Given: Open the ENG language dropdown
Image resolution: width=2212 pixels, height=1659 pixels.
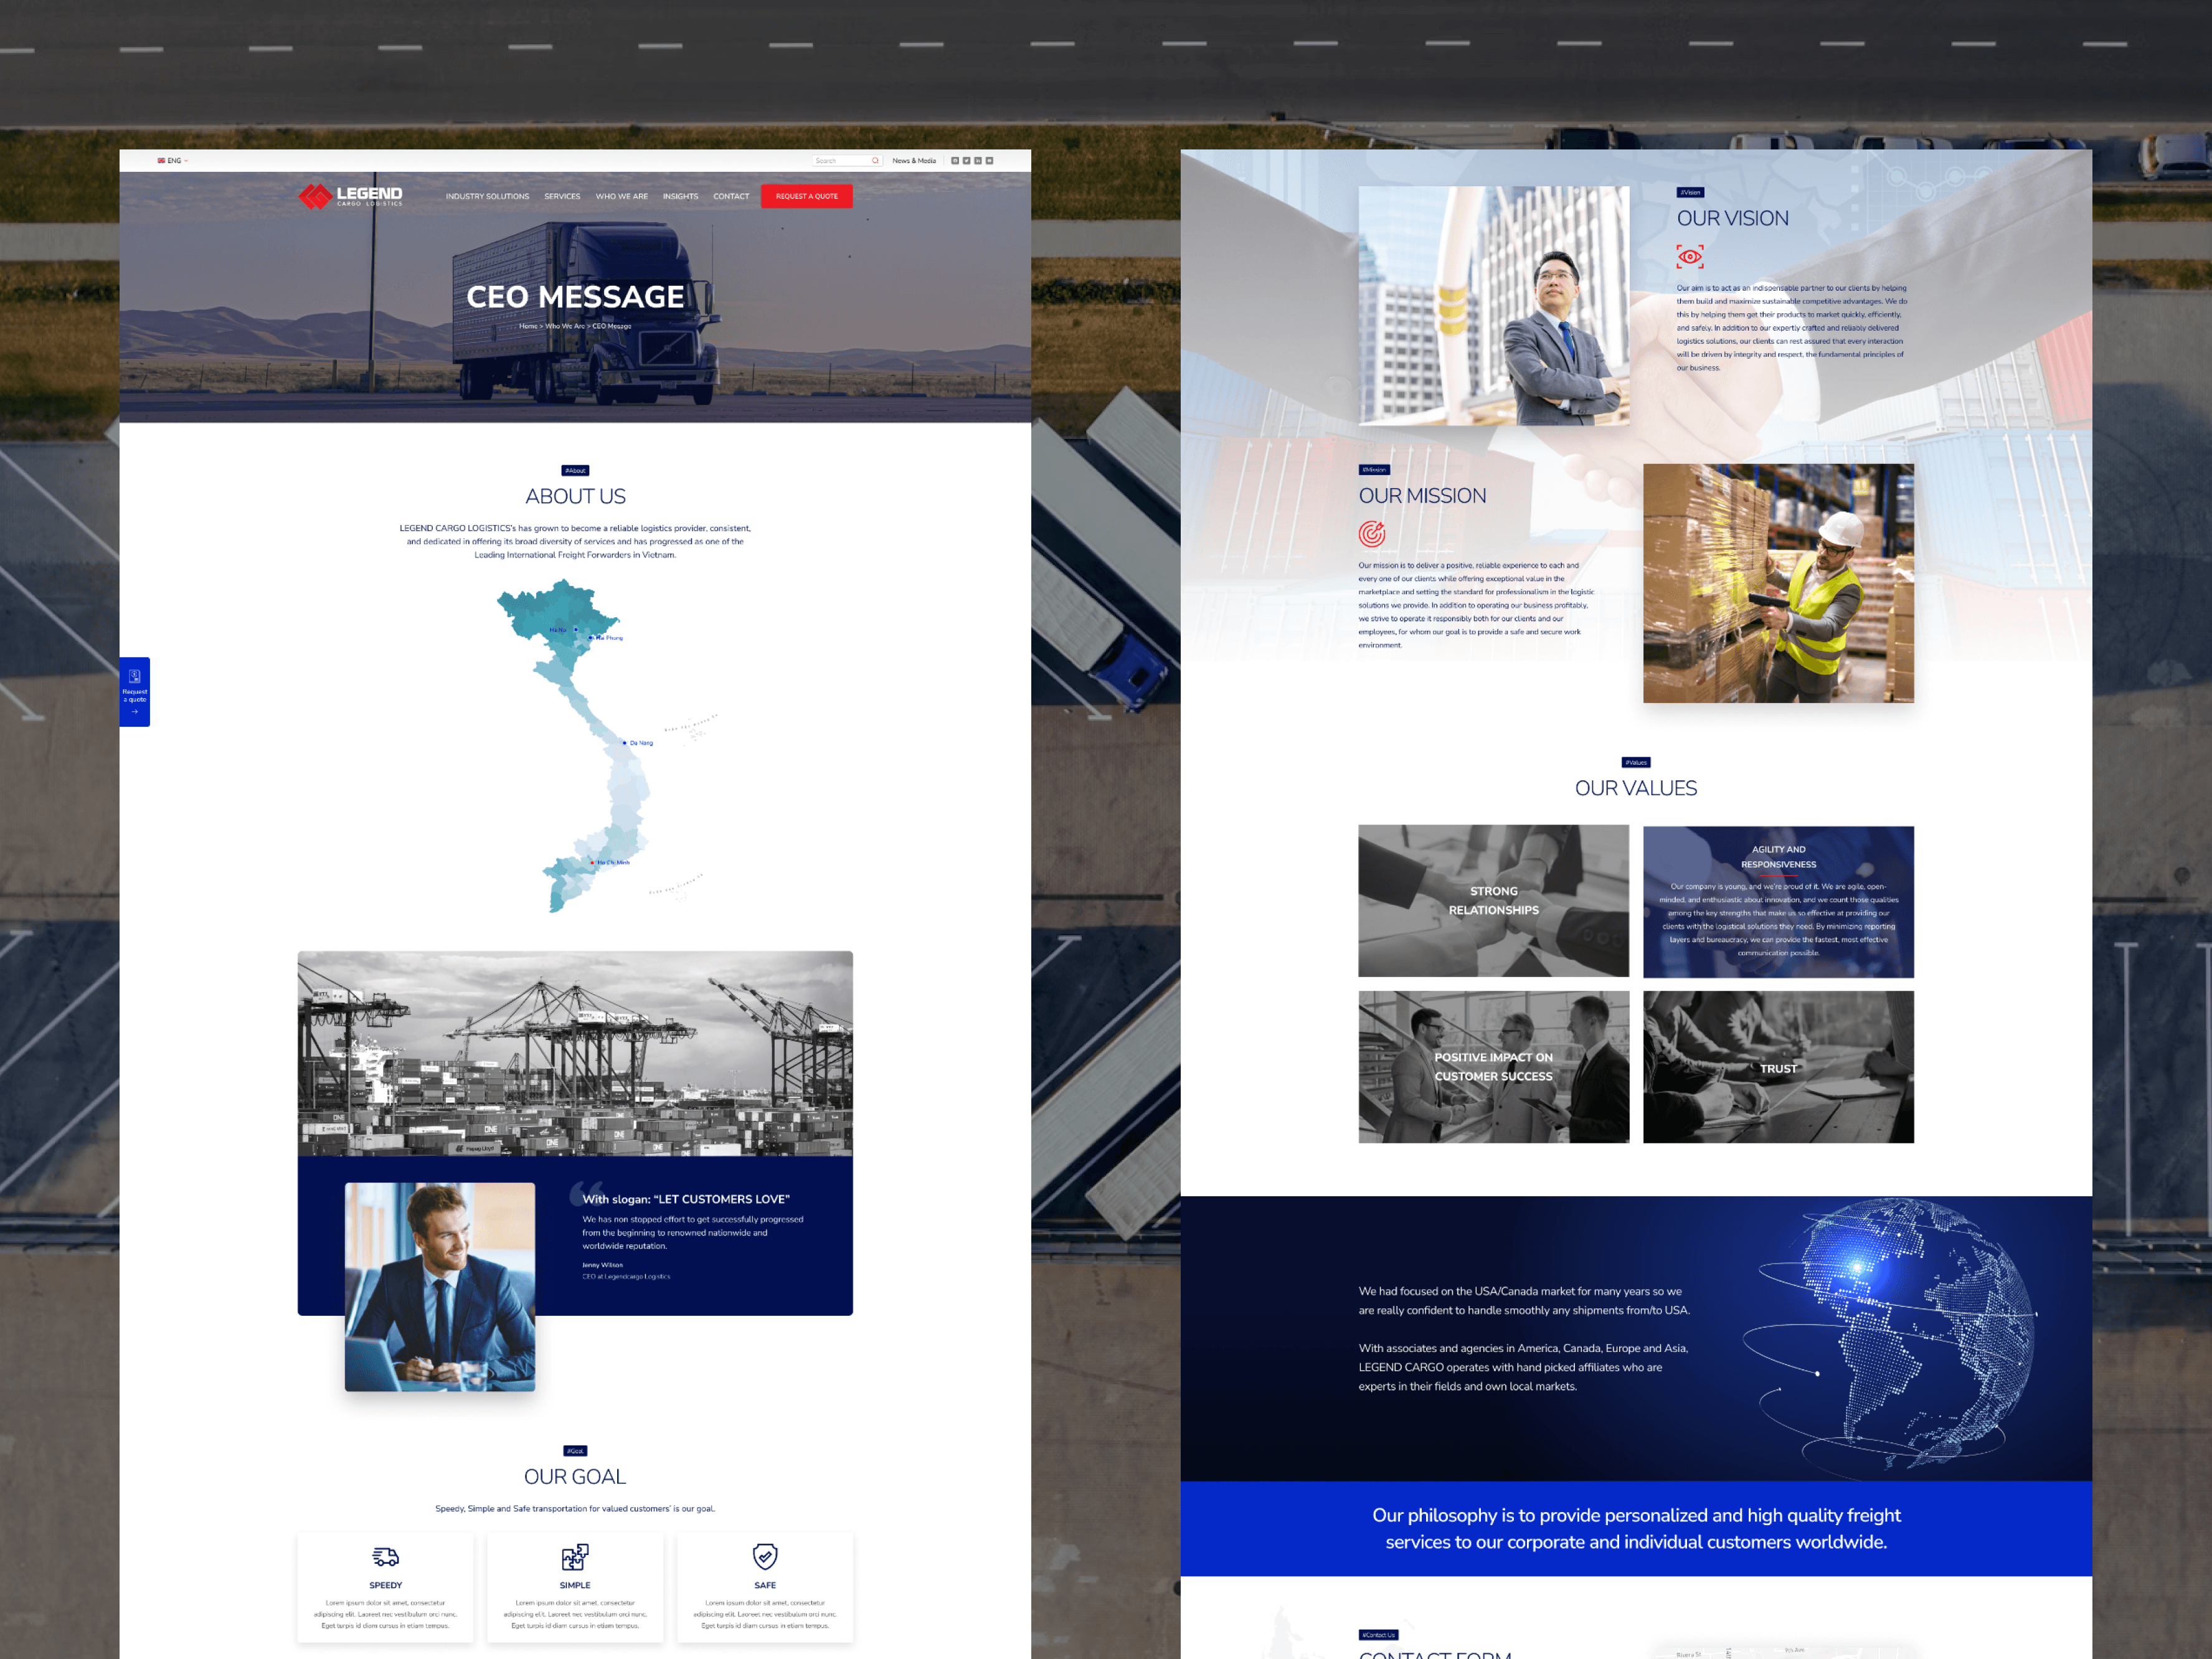Looking at the screenshot, I should (x=172, y=160).
